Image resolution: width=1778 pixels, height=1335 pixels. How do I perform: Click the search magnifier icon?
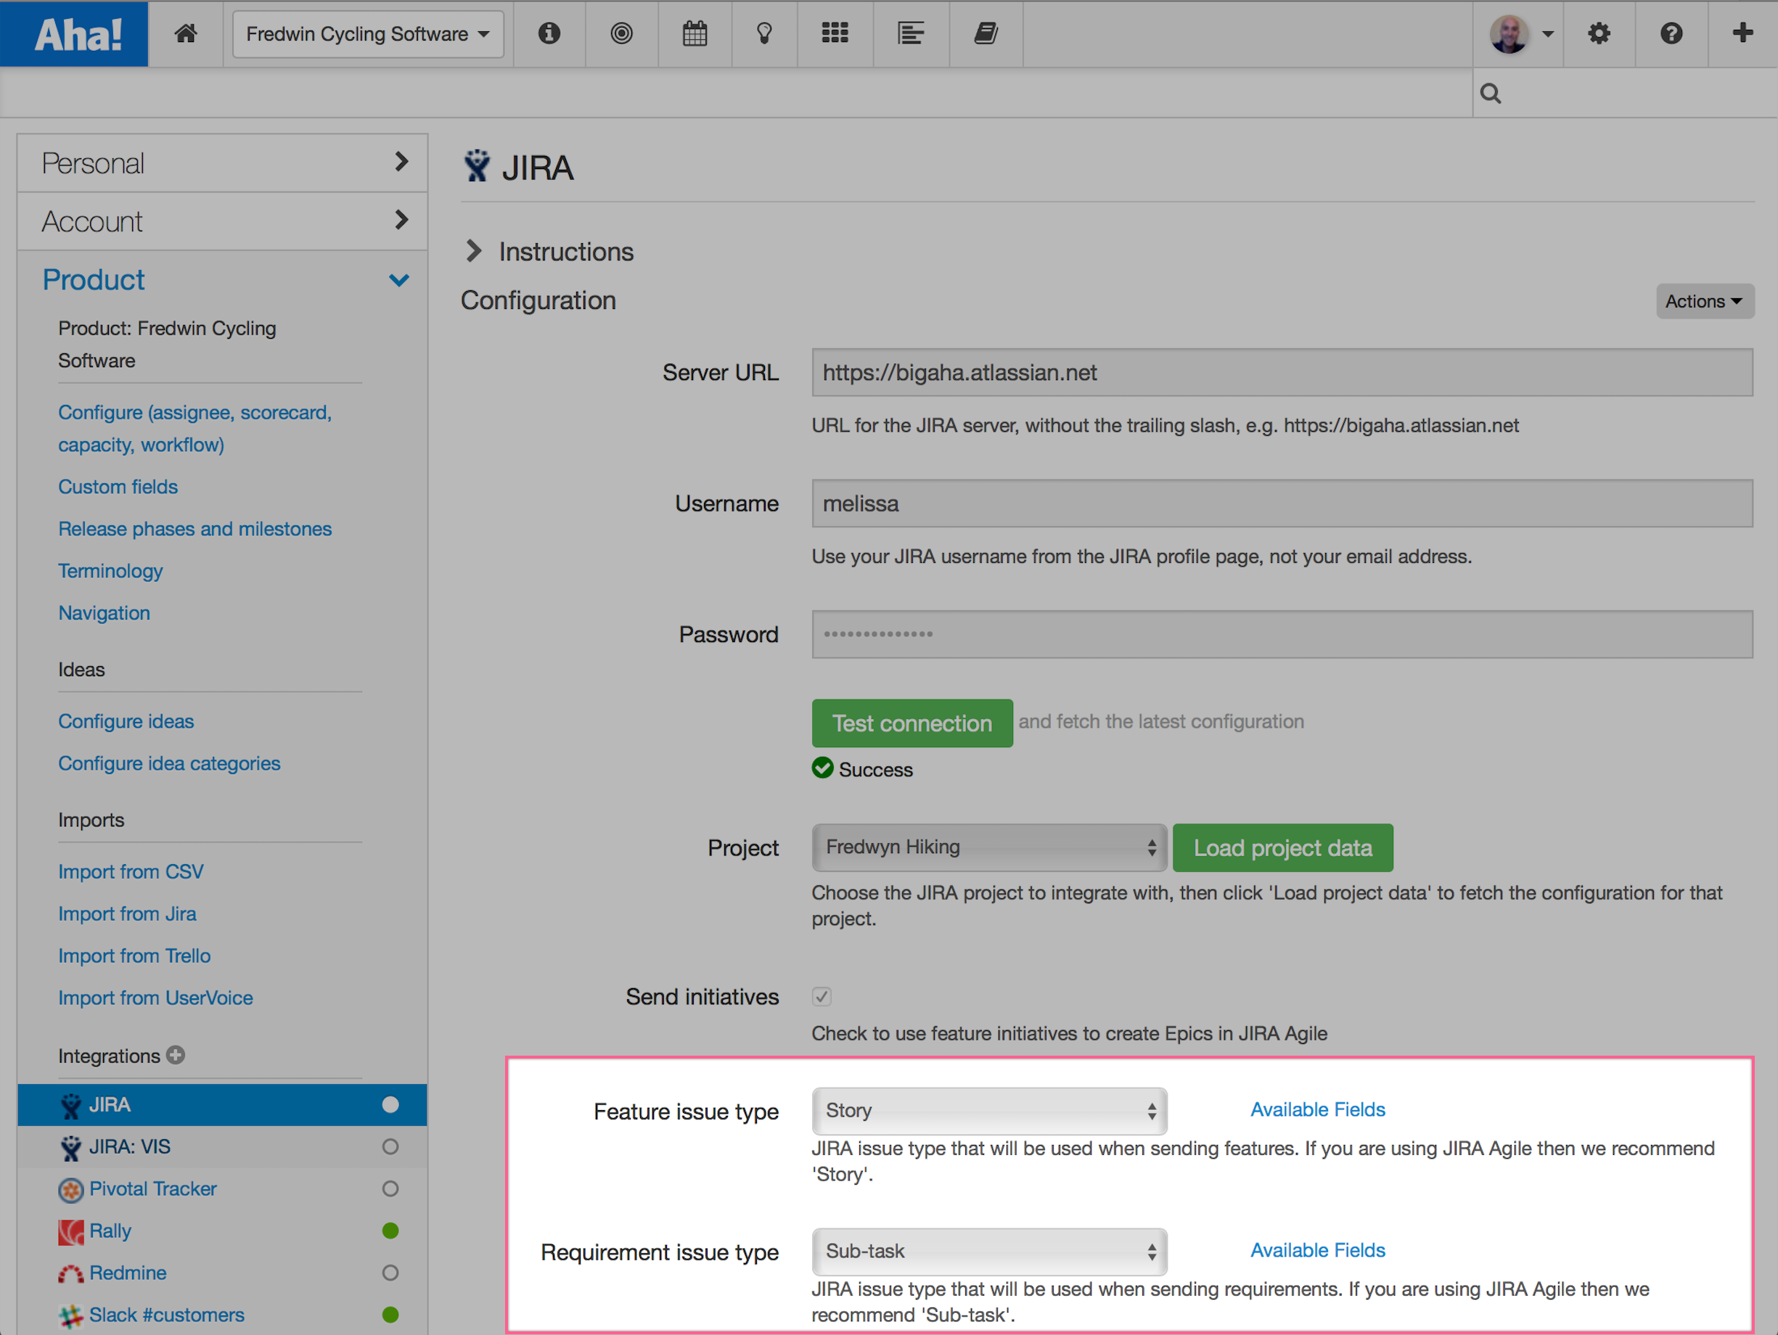click(1490, 94)
